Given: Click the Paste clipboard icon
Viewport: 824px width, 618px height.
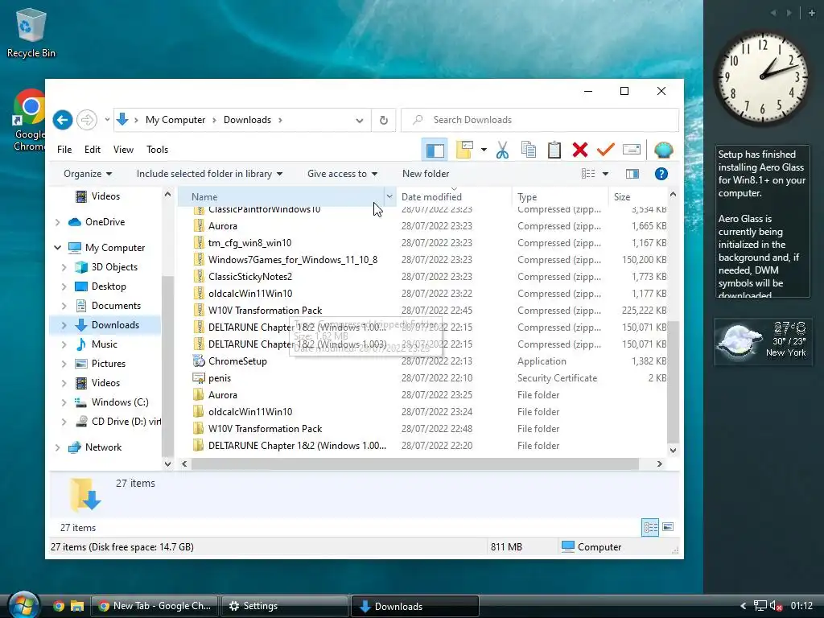Looking at the screenshot, I should 554,150.
